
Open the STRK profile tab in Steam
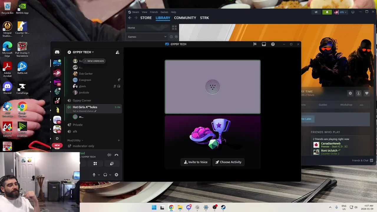coord(204,18)
